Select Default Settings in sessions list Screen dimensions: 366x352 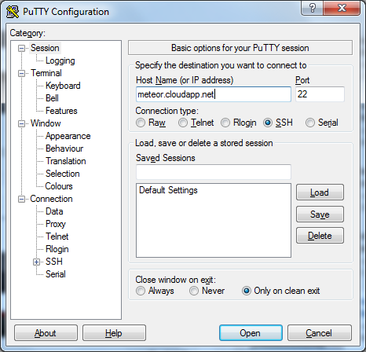pyautogui.click(x=168, y=190)
